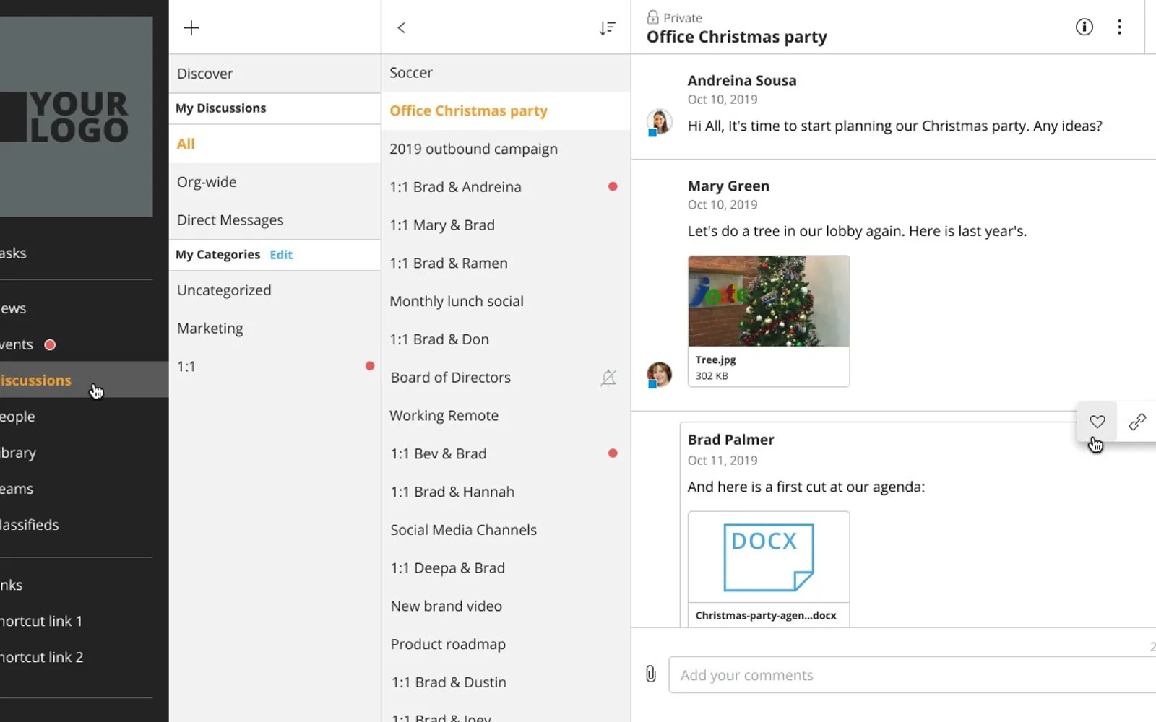Click Edit next to My Categories
1156x722 pixels.
[x=281, y=255]
